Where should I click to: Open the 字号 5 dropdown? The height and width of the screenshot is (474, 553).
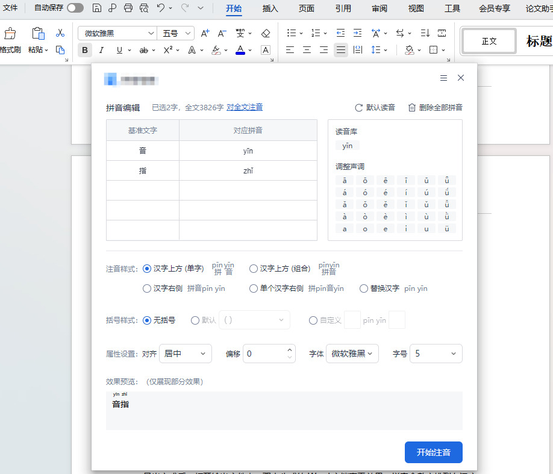436,354
